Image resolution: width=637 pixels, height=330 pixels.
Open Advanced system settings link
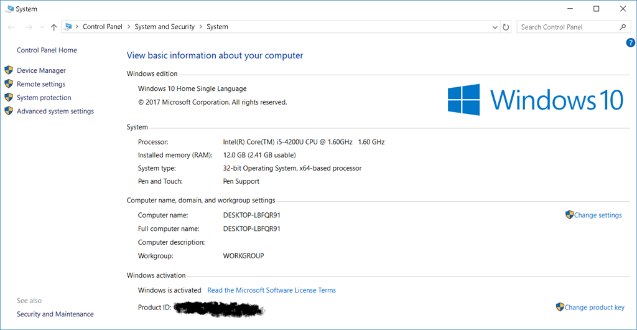point(55,111)
